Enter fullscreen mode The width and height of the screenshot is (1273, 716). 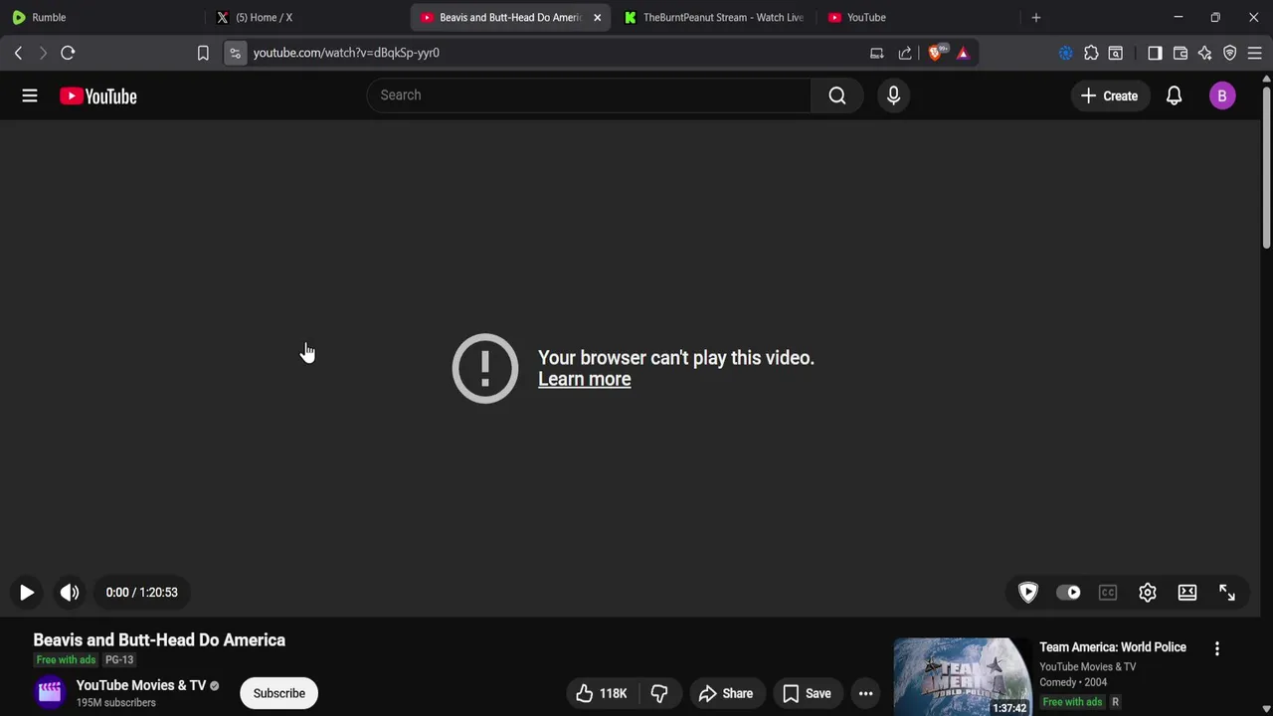1227,593
